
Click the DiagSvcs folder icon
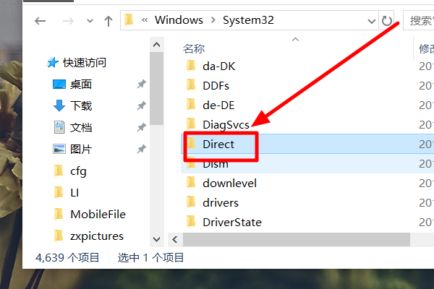coord(191,124)
